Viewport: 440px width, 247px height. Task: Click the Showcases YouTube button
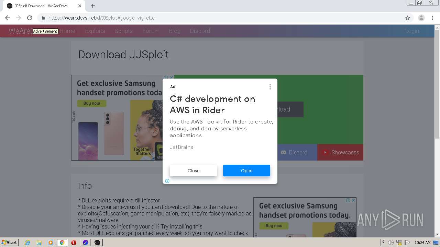[340, 152]
